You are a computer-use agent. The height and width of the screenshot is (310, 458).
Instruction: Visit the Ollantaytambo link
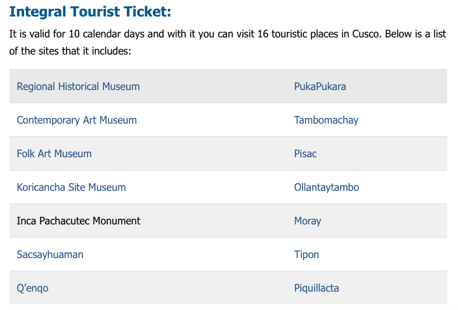click(x=326, y=187)
